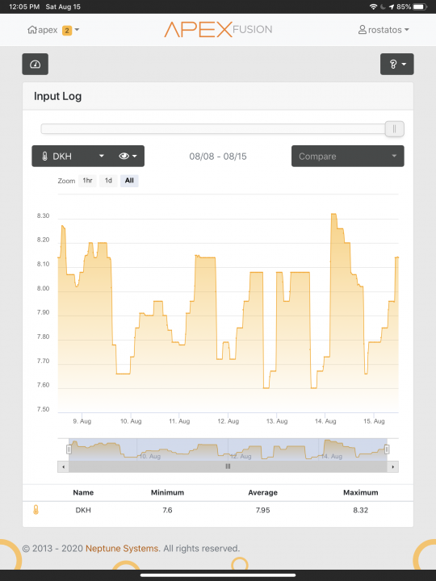Click the navigator left range handle
Image resolution: width=436 pixels, height=581 pixels.
[69, 449]
